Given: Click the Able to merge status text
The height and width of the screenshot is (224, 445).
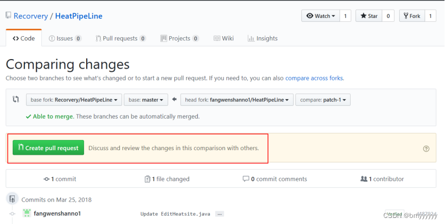Looking at the screenshot, I should [54, 117].
